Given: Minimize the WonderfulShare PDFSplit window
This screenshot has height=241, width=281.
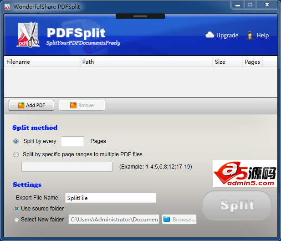Looking at the screenshot, I should (237, 5).
